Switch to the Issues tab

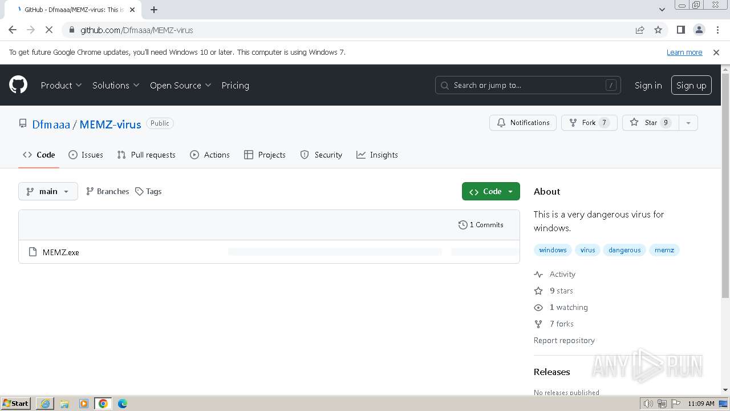86,155
